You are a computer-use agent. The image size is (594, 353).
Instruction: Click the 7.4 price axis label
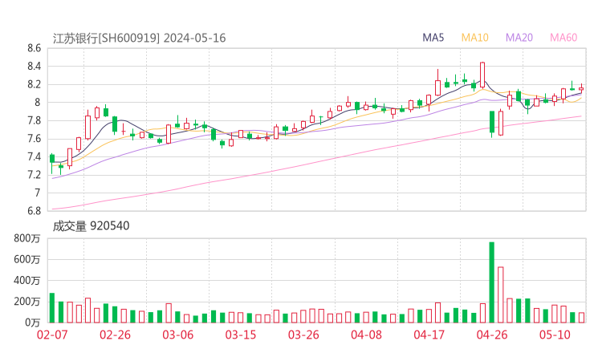34,156
